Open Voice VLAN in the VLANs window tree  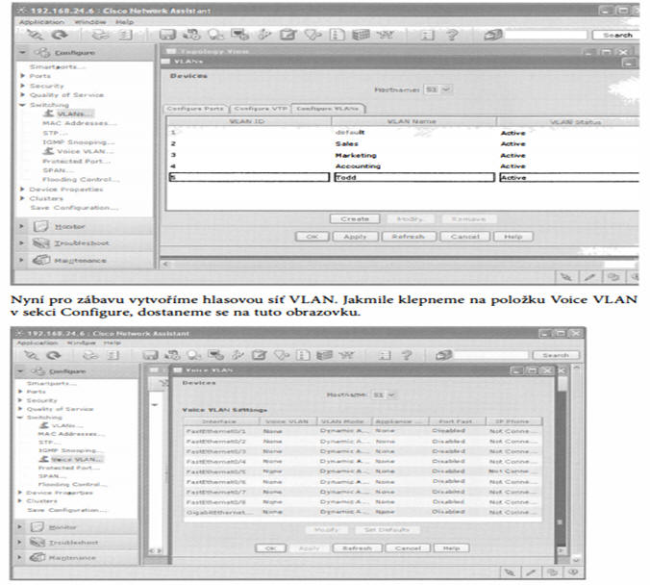(85, 151)
